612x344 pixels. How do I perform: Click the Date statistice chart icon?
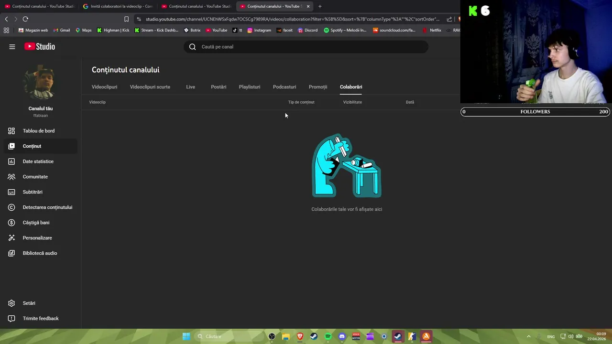coord(11,161)
